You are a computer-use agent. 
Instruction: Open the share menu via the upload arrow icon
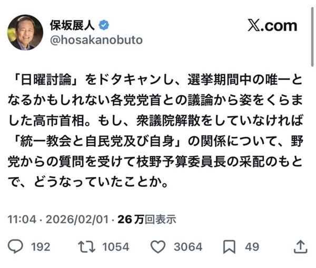pos(300,246)
